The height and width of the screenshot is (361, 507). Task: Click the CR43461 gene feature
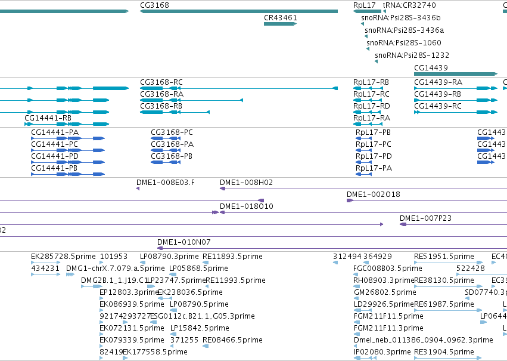click(x=281, y=24)
